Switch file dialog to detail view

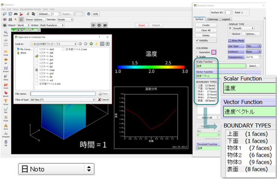coord(108,44)
